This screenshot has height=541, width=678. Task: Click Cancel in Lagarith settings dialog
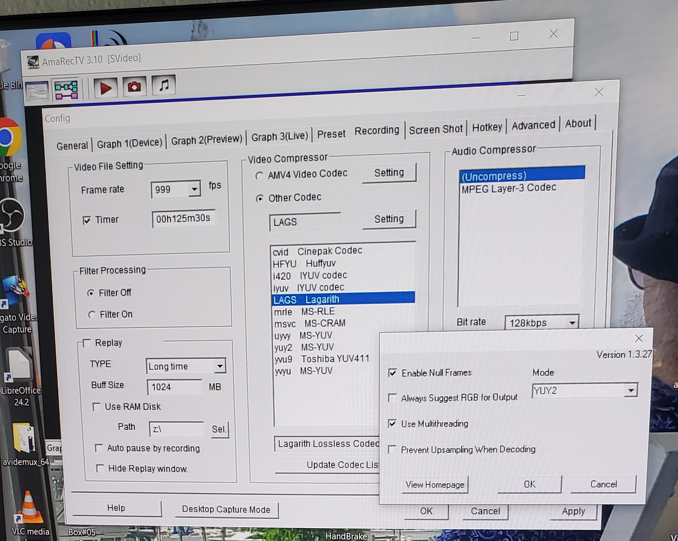pos(604,484)
